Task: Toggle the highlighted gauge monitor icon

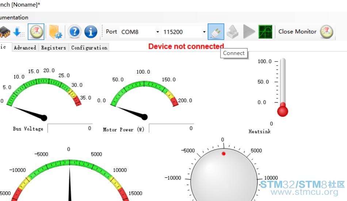Action: tap(36, 32)
